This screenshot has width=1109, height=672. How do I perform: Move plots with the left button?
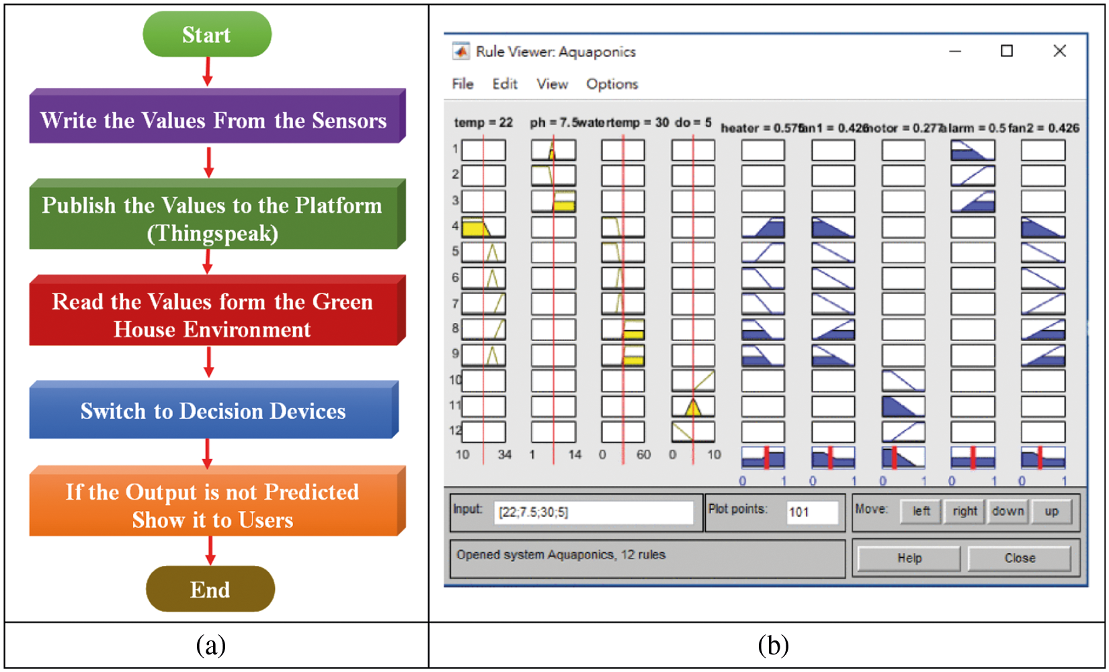[x=921, y=512]
